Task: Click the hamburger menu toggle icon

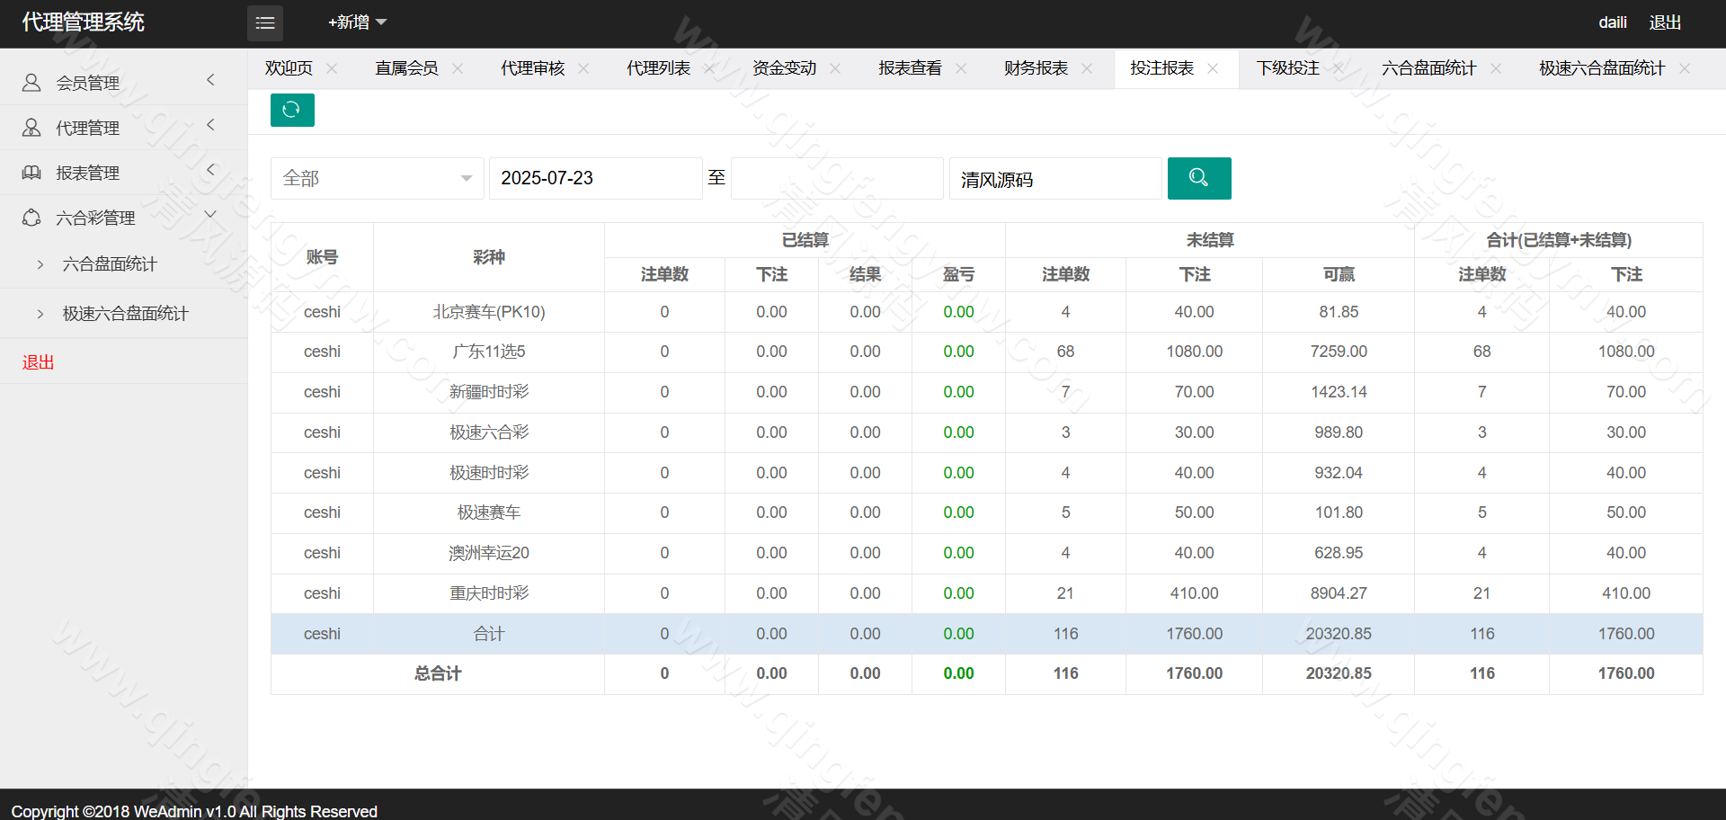Action: [264, 23]
